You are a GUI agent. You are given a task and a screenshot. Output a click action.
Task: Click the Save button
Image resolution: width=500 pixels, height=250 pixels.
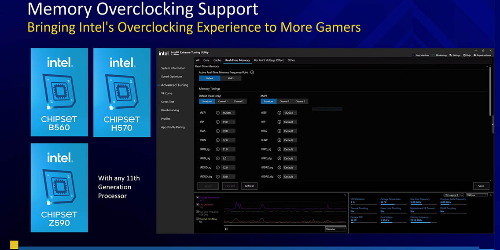[481, 186]
